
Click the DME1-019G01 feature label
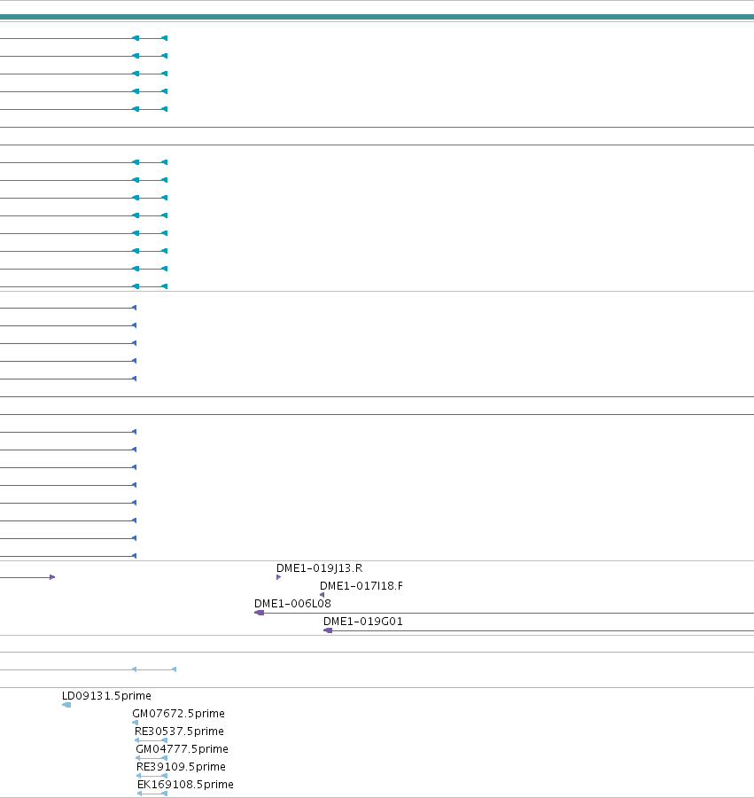(x=363, y=622)
